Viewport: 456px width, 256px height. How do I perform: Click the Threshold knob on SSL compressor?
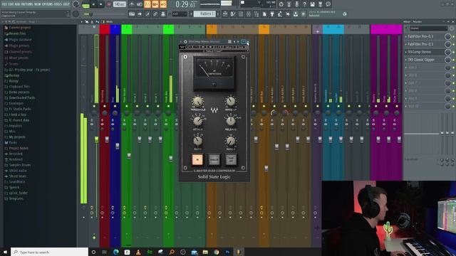click(198, 102)
